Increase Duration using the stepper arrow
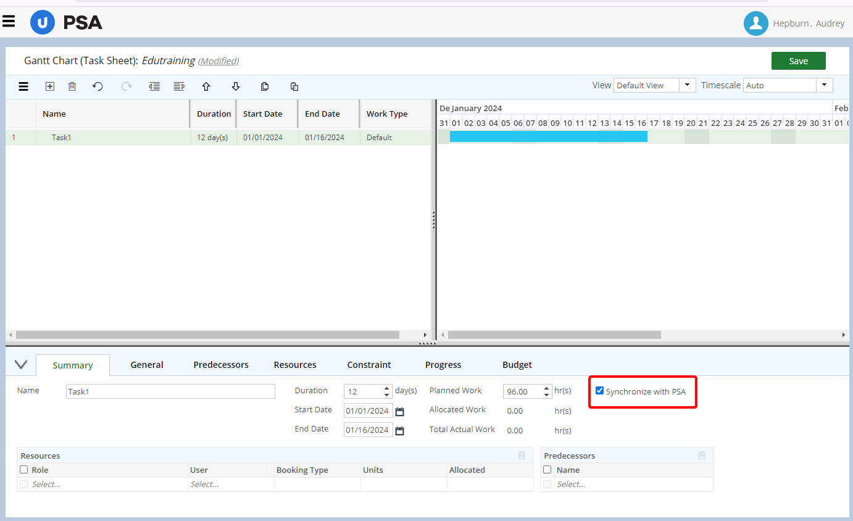 (388, 387)
